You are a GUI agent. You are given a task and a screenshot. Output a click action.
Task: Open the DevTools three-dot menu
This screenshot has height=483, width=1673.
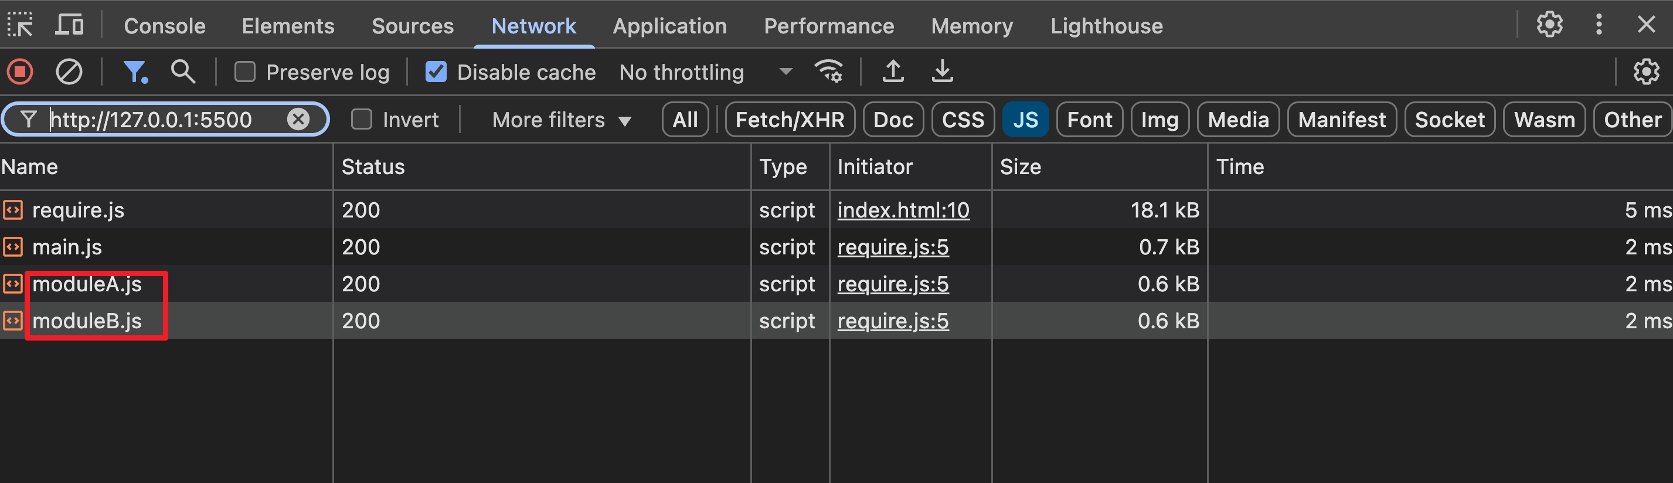1599,25
